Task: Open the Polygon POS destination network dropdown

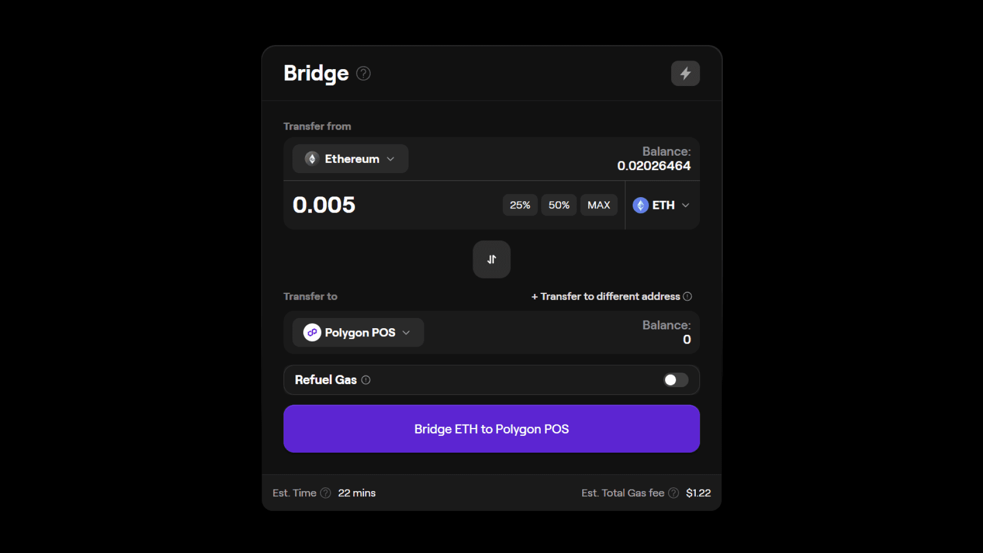Action: [358, 332]
